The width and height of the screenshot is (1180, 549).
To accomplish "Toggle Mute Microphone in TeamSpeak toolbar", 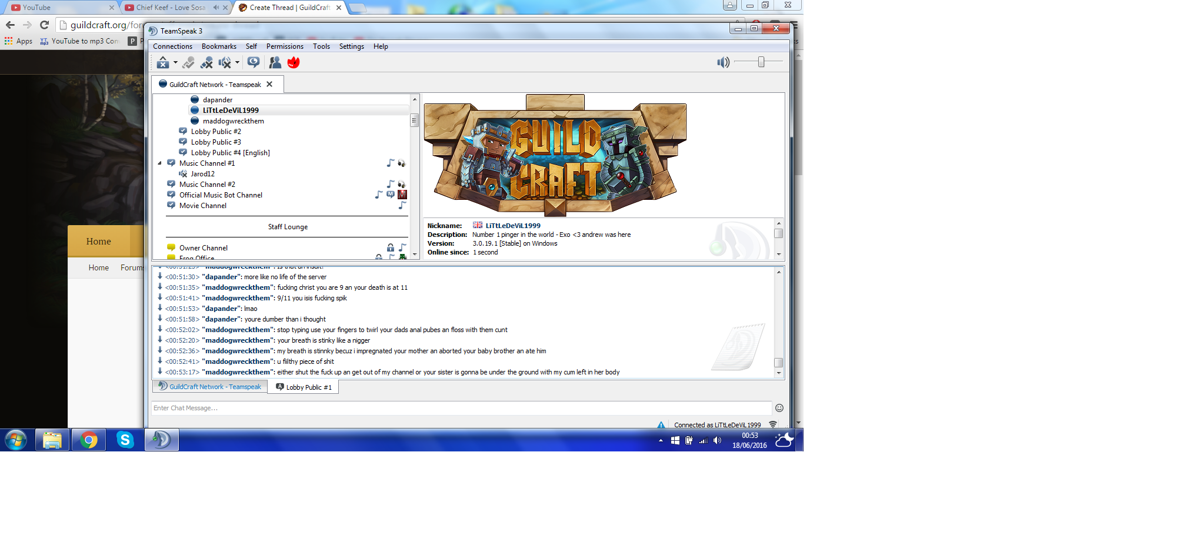I will [x=206, y=62].
